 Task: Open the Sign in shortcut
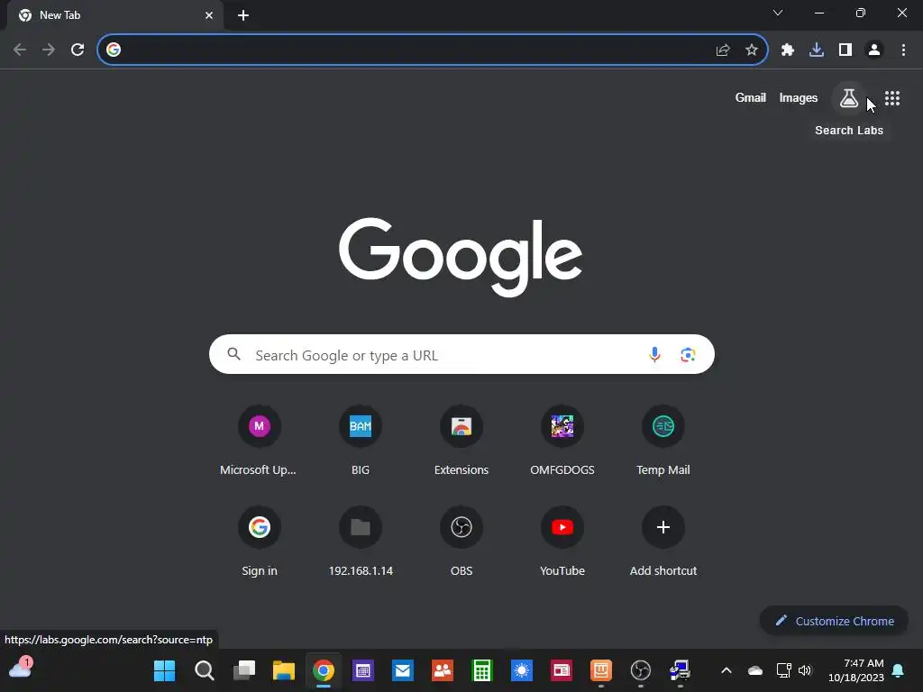click(259, 542)
